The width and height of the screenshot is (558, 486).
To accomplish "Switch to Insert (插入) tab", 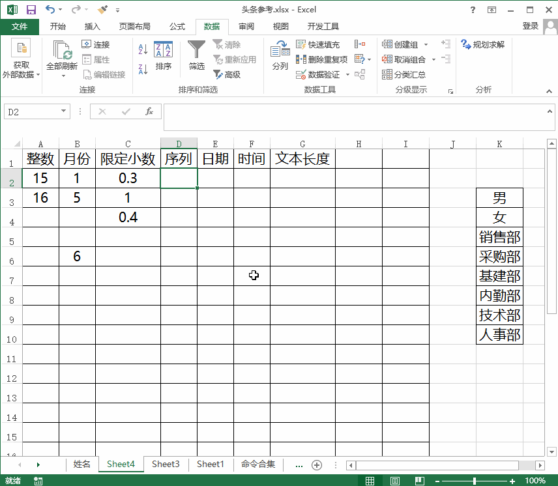I will coord(92,26).
